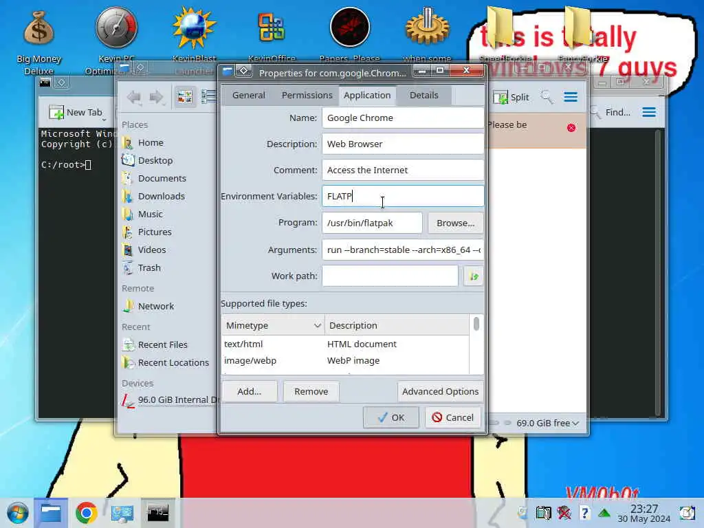Dismiss the 'Please be' message with red X
The height and width of the screenshot is (528, 704).
click(x=571, y=128)
